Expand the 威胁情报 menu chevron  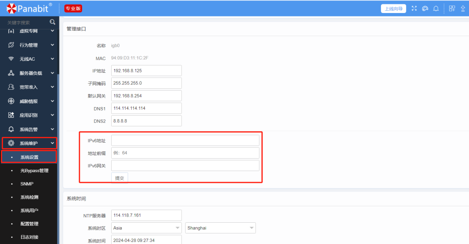coord(53,101)
